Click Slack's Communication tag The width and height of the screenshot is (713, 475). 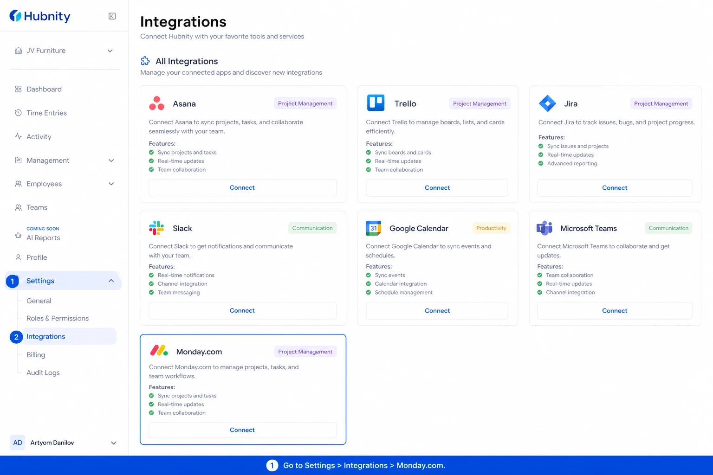(312, 228)
